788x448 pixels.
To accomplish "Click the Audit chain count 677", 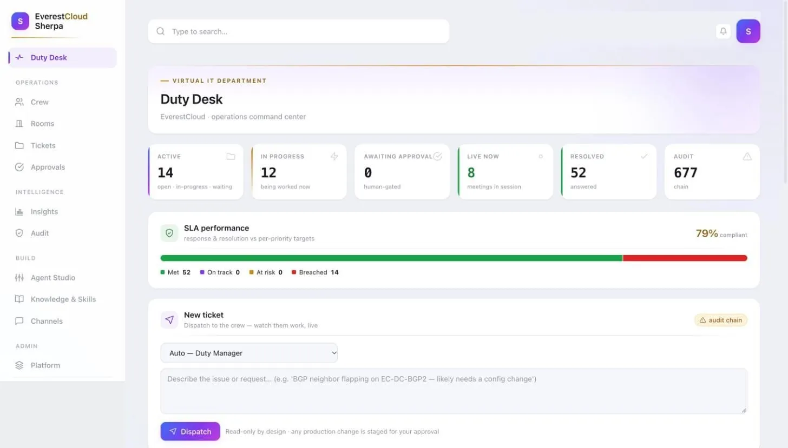I will click(x=686, y=172).
